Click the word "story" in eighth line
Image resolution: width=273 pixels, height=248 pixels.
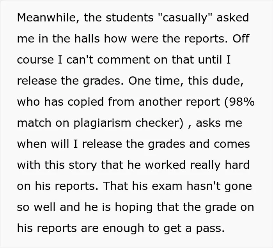[x=83, y=165]
